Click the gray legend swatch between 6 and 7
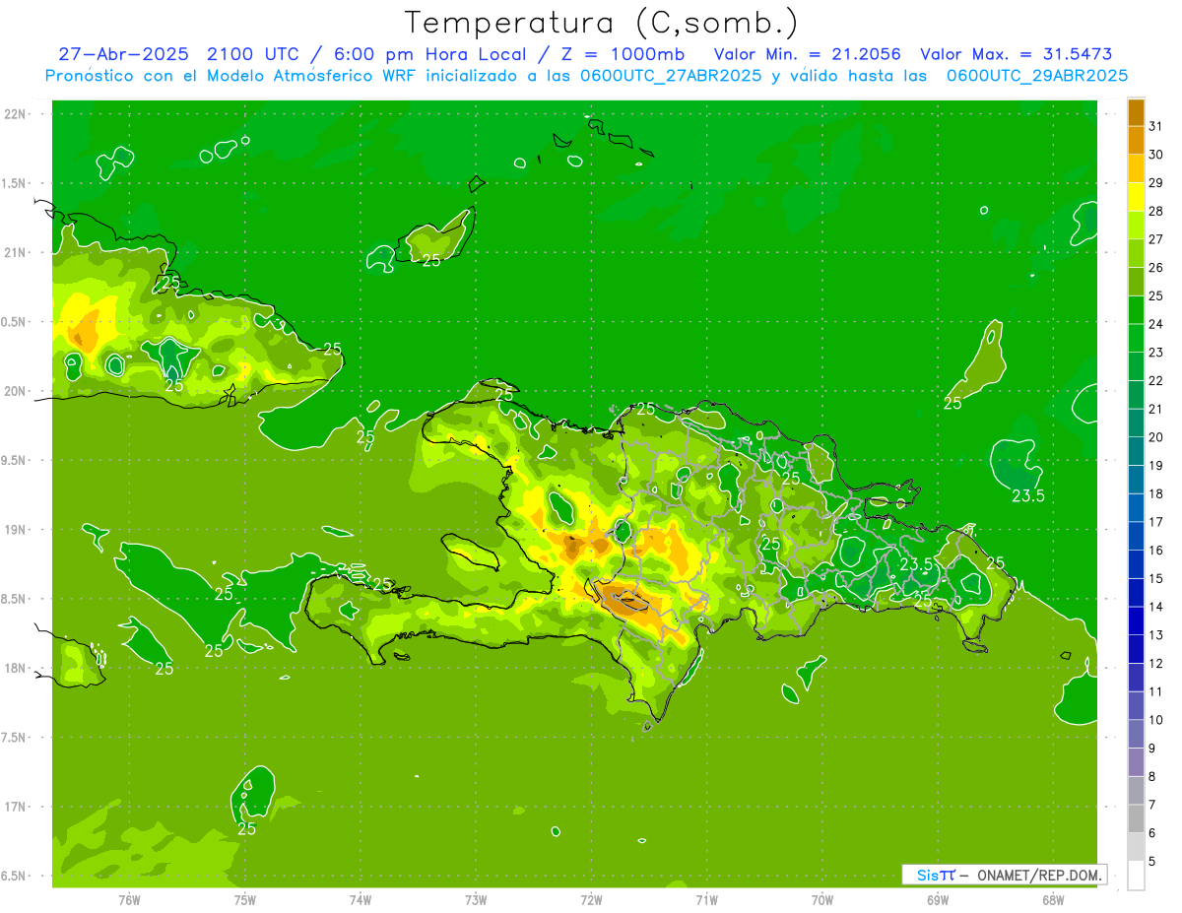 pos(1136,818)
